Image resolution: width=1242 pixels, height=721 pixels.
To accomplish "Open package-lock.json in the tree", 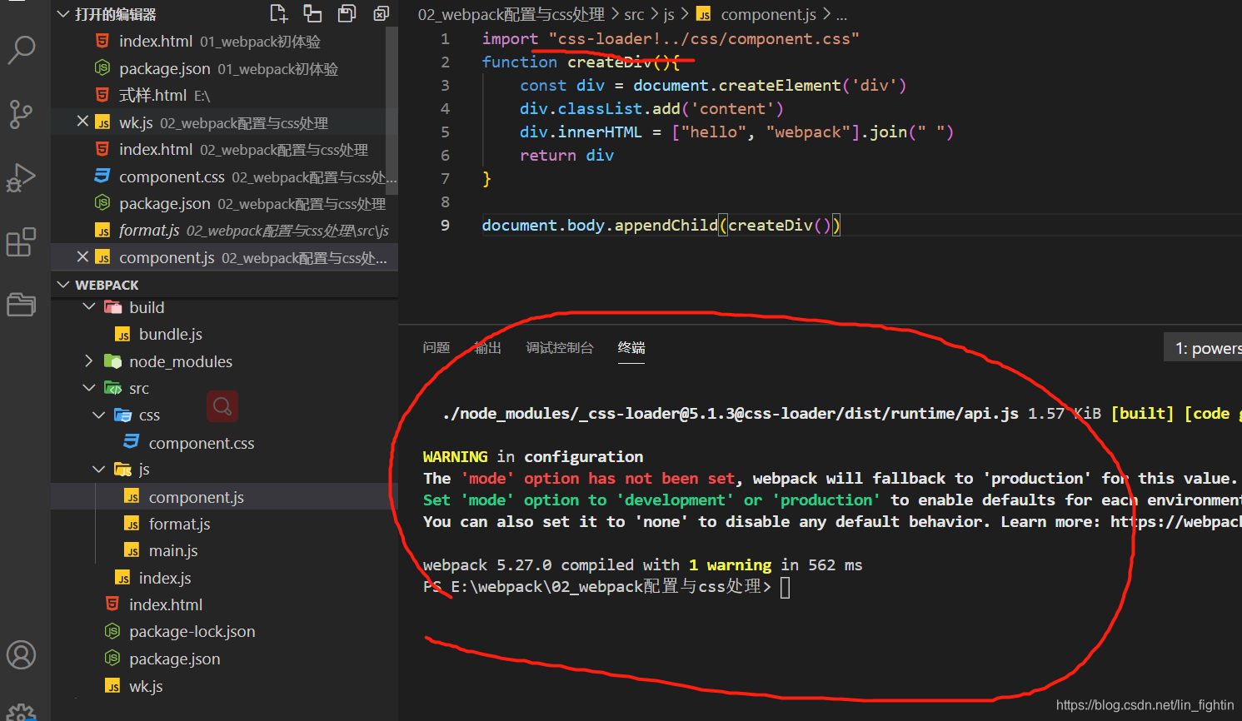I will [192, 631].
